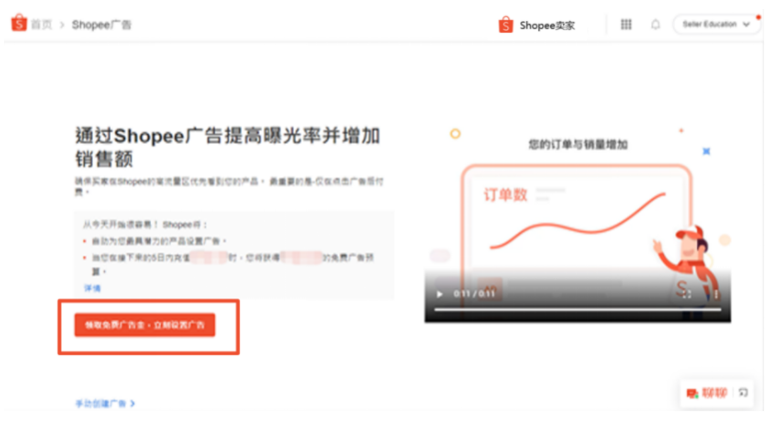Open the 详情 details link
The height and width of the screenshot is (426, 776).
(x=92, y=288)
